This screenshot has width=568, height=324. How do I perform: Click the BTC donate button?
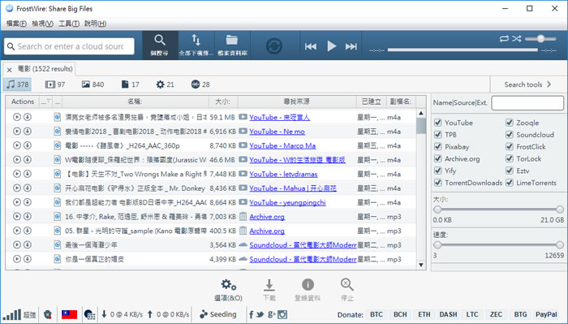376,314
